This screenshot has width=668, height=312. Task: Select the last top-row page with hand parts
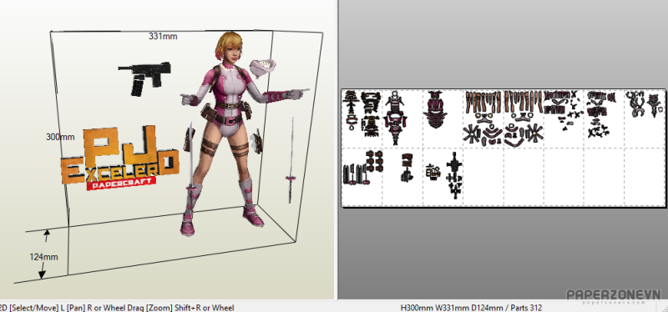coord(645,118)
